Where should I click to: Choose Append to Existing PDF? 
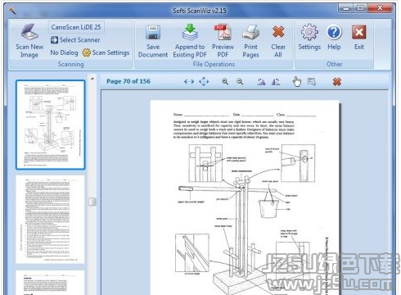coord(190,32)
